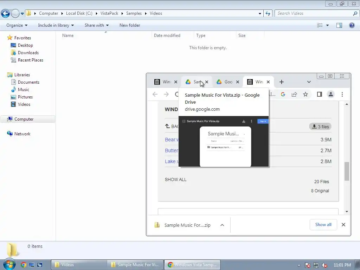Select the Samples breadcrumb
The height and width of the screenshot is (270, 360).
pyautogui.click(x=134, y=13)
